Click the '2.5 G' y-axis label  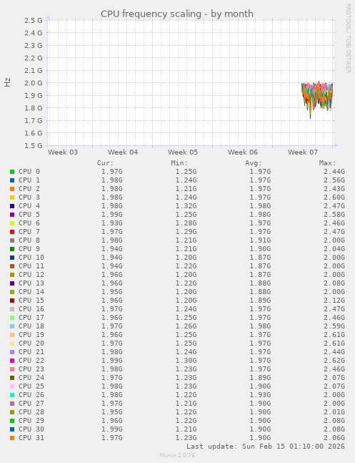click(34, 20)
